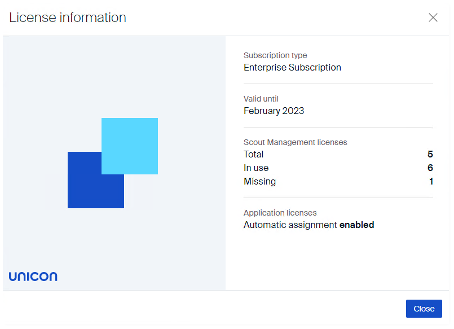The width and height of the screenshot is (454, 329).
Task: Click the X icon in the dialog header
Action: [x=433, y=17]
